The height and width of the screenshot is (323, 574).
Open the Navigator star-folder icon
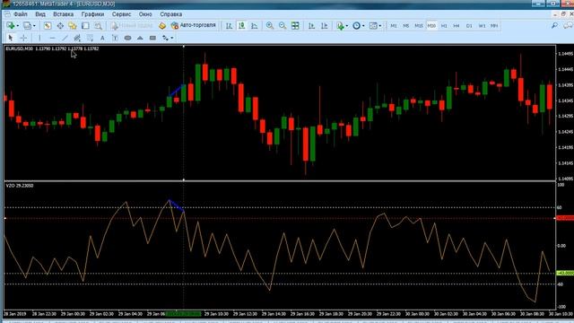click(x=73, y=26)
